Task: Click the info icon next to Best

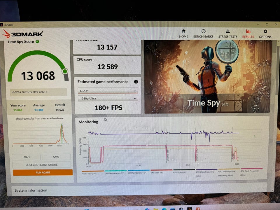Action: click(x=64, y=105)
